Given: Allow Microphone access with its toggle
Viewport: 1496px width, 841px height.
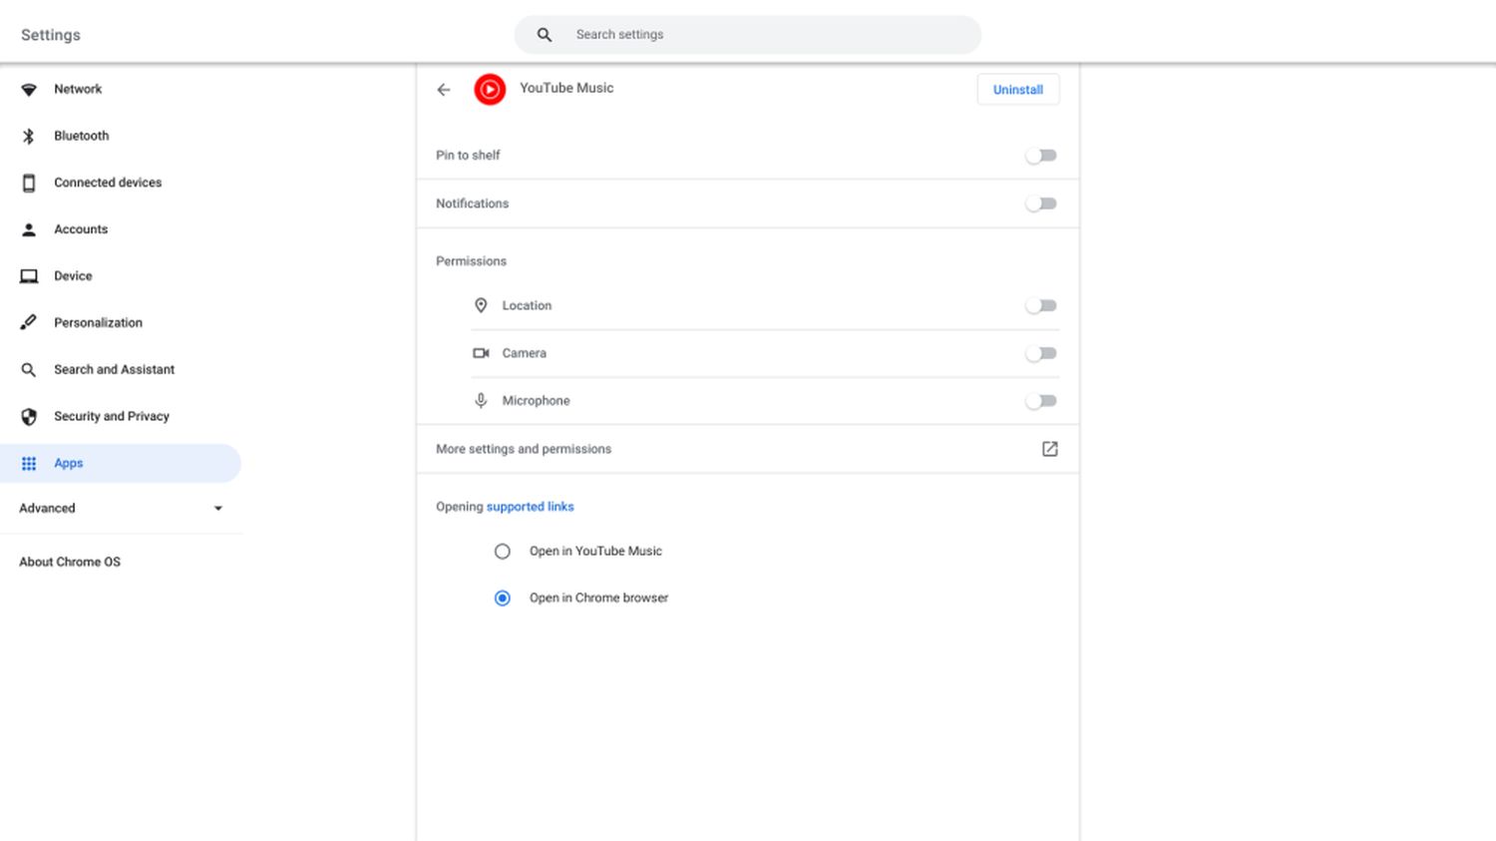Looking at the screenshot, I should click(1040, 401).
